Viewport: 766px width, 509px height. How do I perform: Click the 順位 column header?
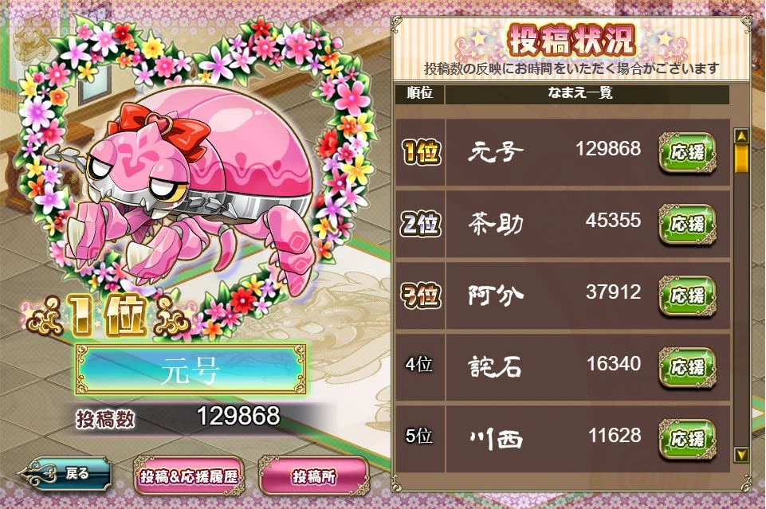point(419,92)
